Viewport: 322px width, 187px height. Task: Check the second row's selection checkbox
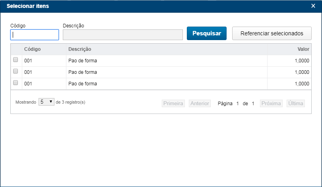coord(16,71)
